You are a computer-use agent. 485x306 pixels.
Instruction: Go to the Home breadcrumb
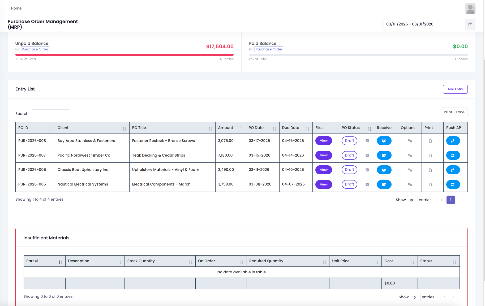16,8
